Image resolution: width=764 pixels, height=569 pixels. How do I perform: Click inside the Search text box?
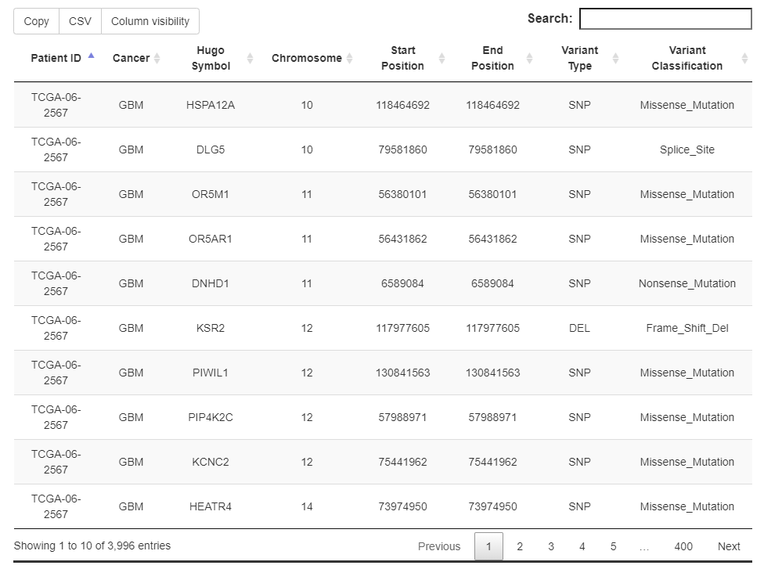click(x=665, y=19)
